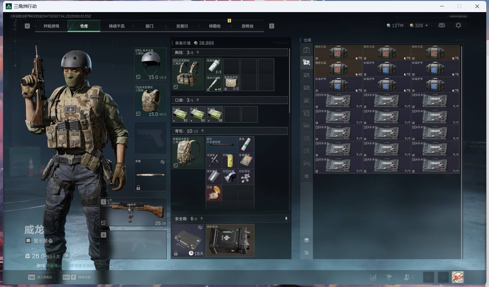Swap the 黑鹰 knife using arrows icon
The width and height of the screenshot is (489, 287).
pos(162,162)
